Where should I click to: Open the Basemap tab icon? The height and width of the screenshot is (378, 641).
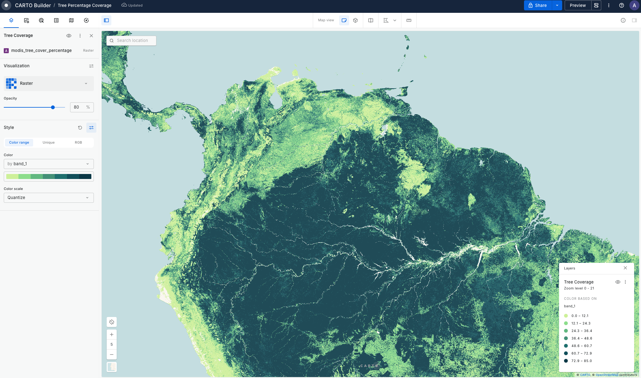pyautogui.click(x=71, y=20)
